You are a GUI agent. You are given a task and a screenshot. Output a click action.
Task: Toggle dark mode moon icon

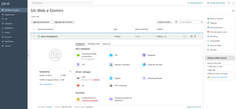point(233,3)
